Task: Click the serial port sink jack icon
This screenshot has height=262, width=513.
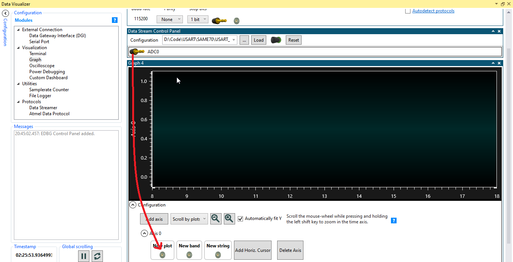Action: pyautogui.click(x=237, y=21)
